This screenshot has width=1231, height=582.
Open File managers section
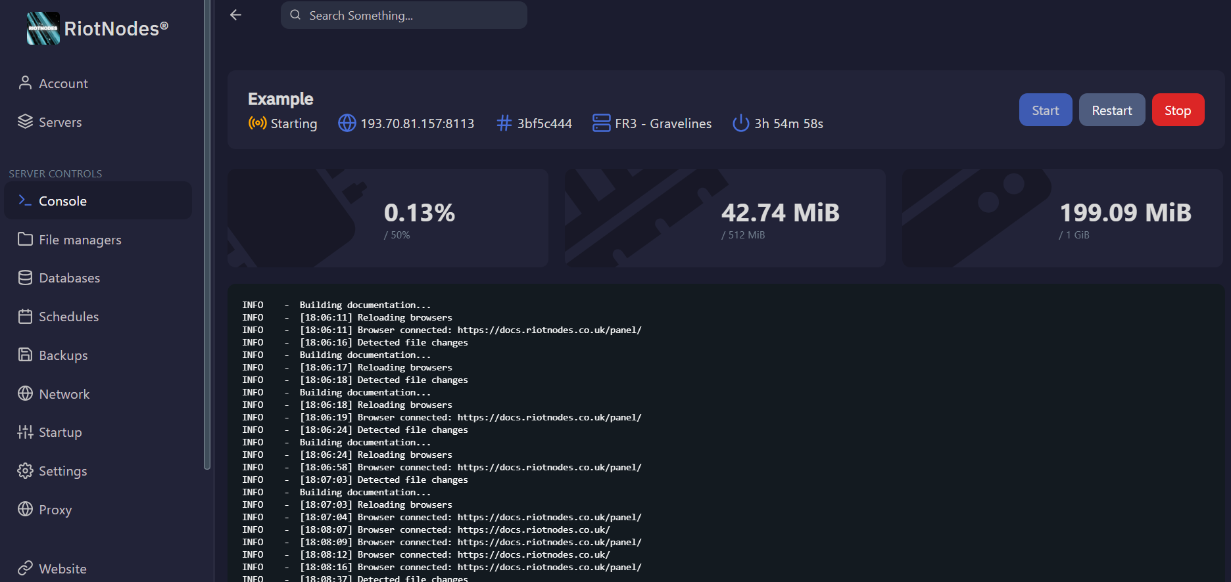click(80, 240)
